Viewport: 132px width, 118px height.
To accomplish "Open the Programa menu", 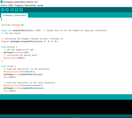I will tap(19, 5).
